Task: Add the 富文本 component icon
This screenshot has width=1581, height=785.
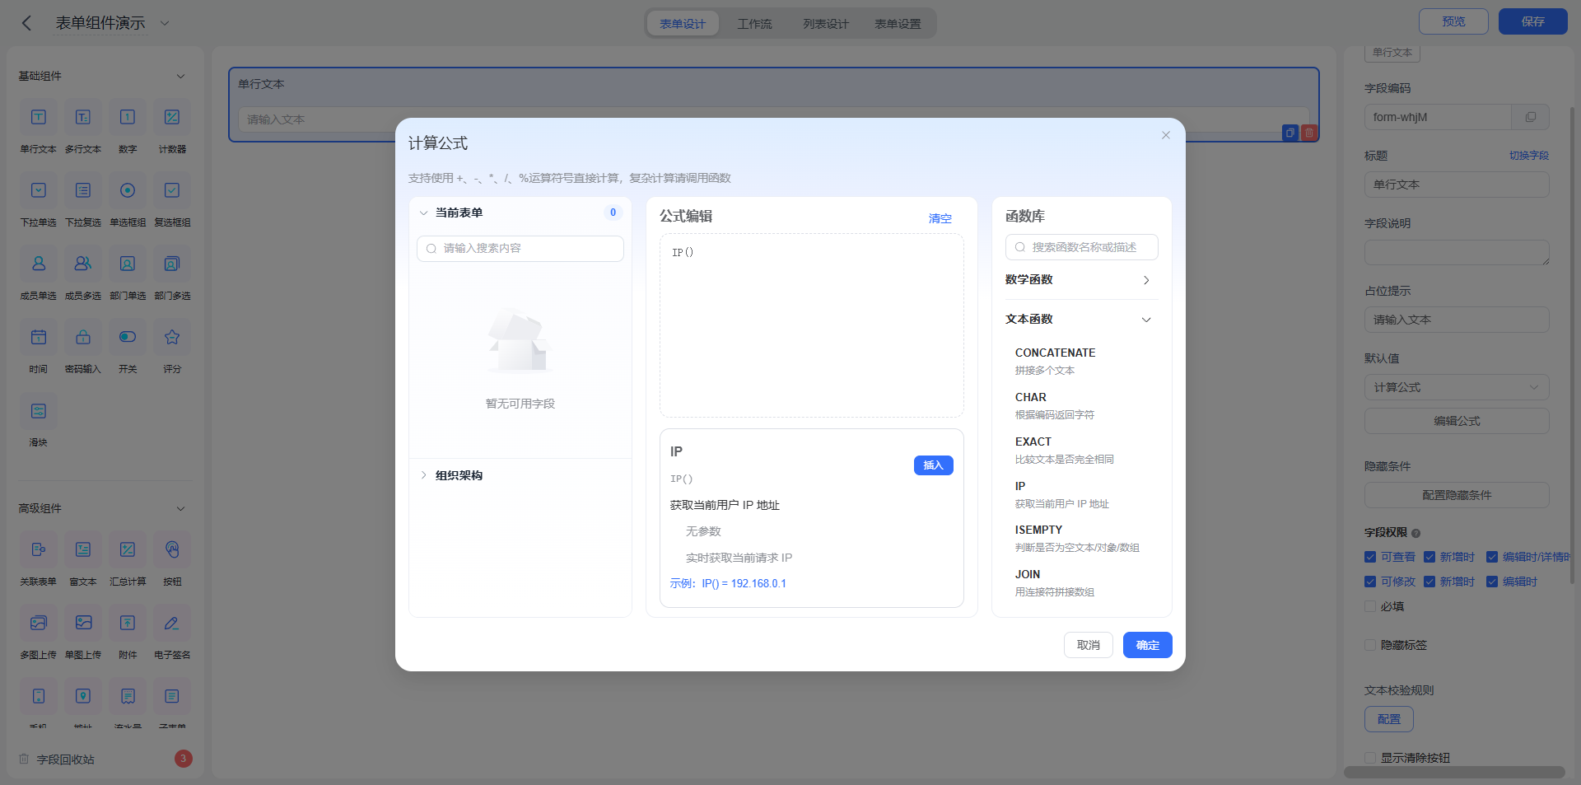Action: (83, 549)
